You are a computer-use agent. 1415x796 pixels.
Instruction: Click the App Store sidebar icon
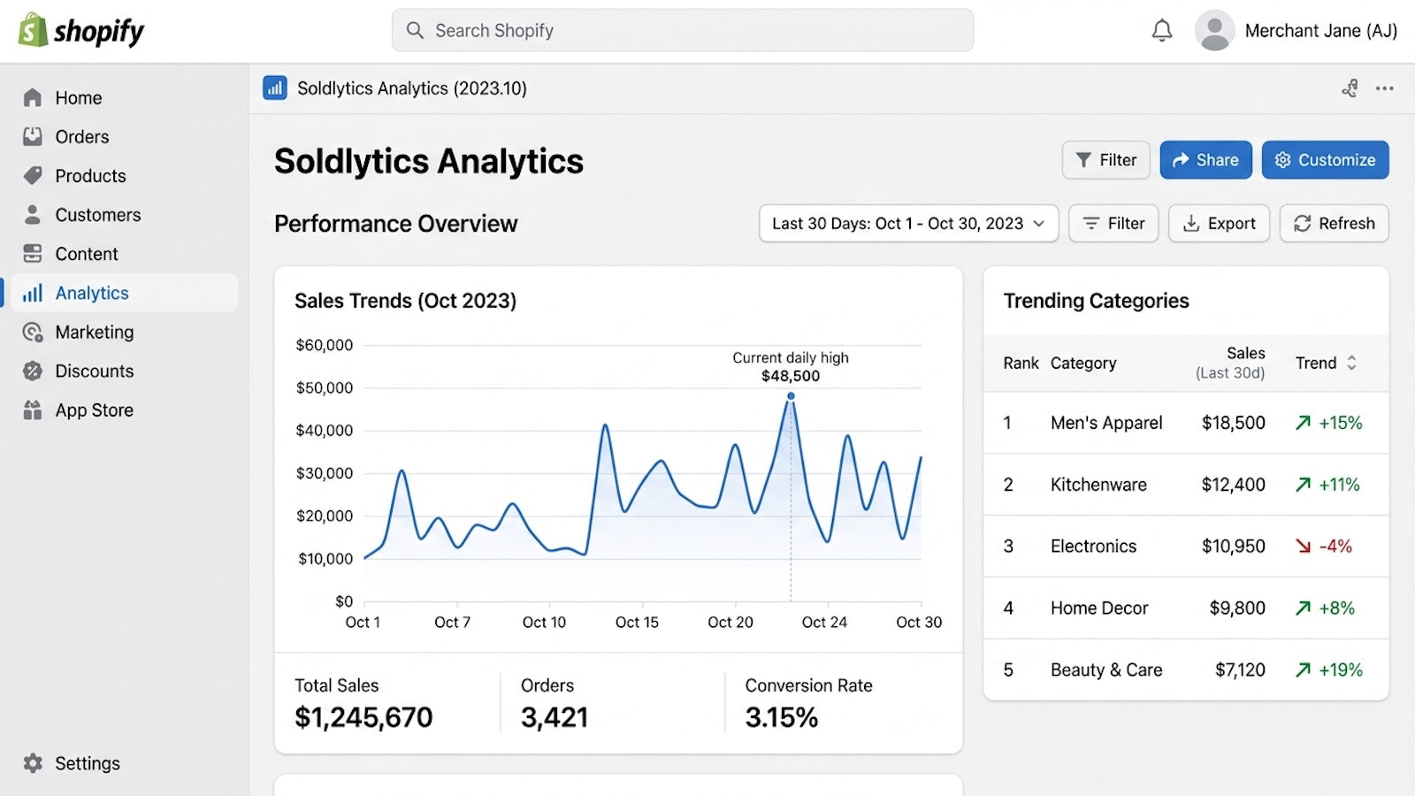[x=33, y=410]
